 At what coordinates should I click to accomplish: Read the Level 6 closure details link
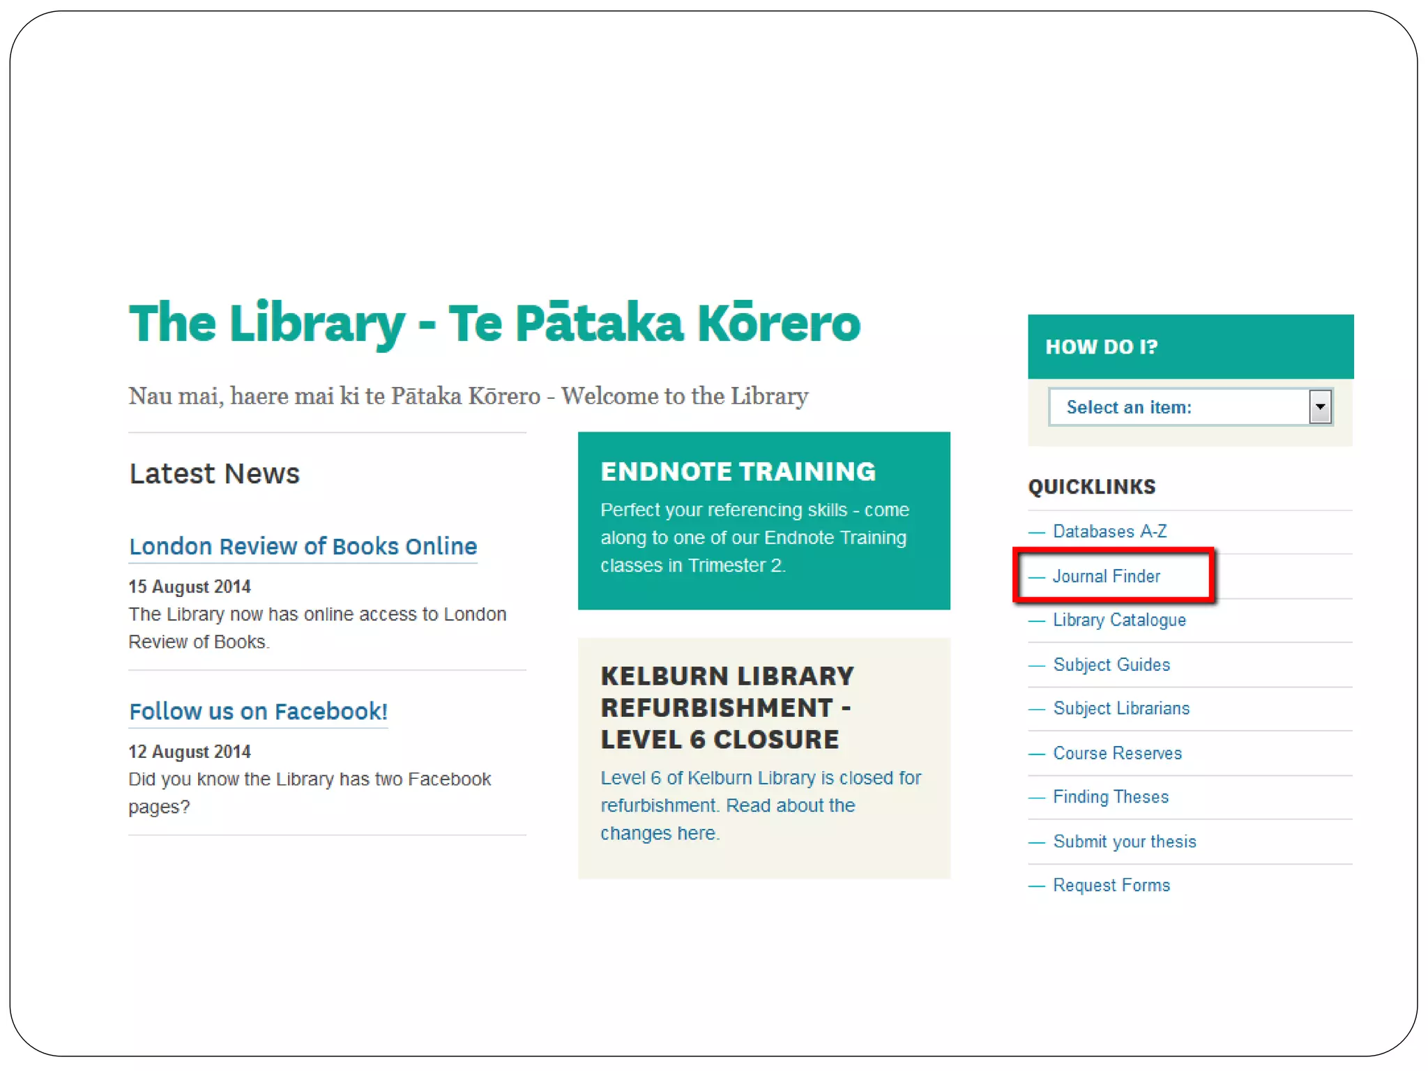pos(760,805)
